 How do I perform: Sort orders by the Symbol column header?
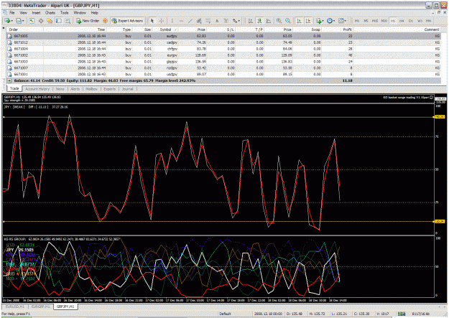click(165, 29)
